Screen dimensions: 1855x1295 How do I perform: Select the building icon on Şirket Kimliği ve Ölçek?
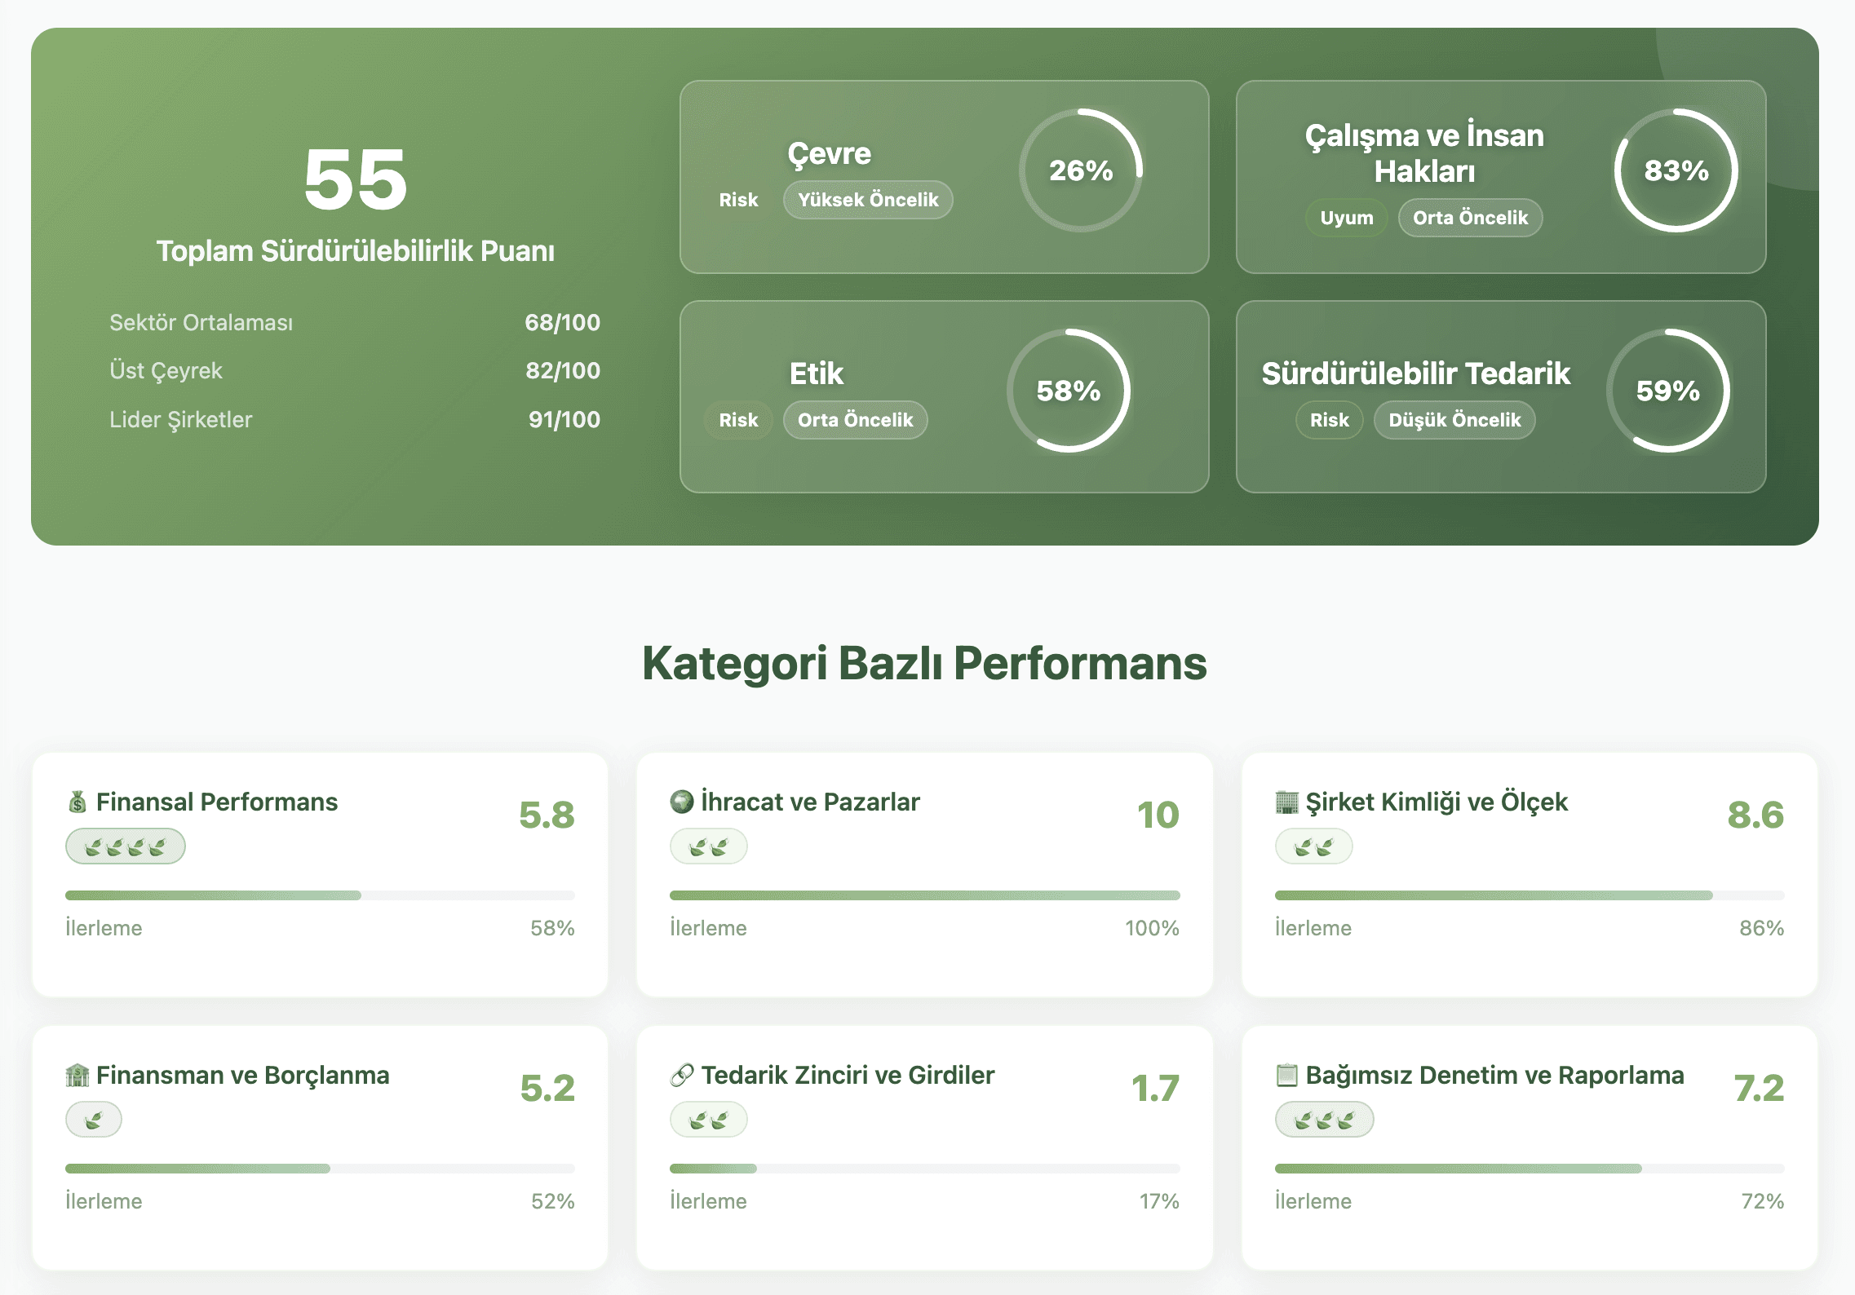[x=1287, y=802]
